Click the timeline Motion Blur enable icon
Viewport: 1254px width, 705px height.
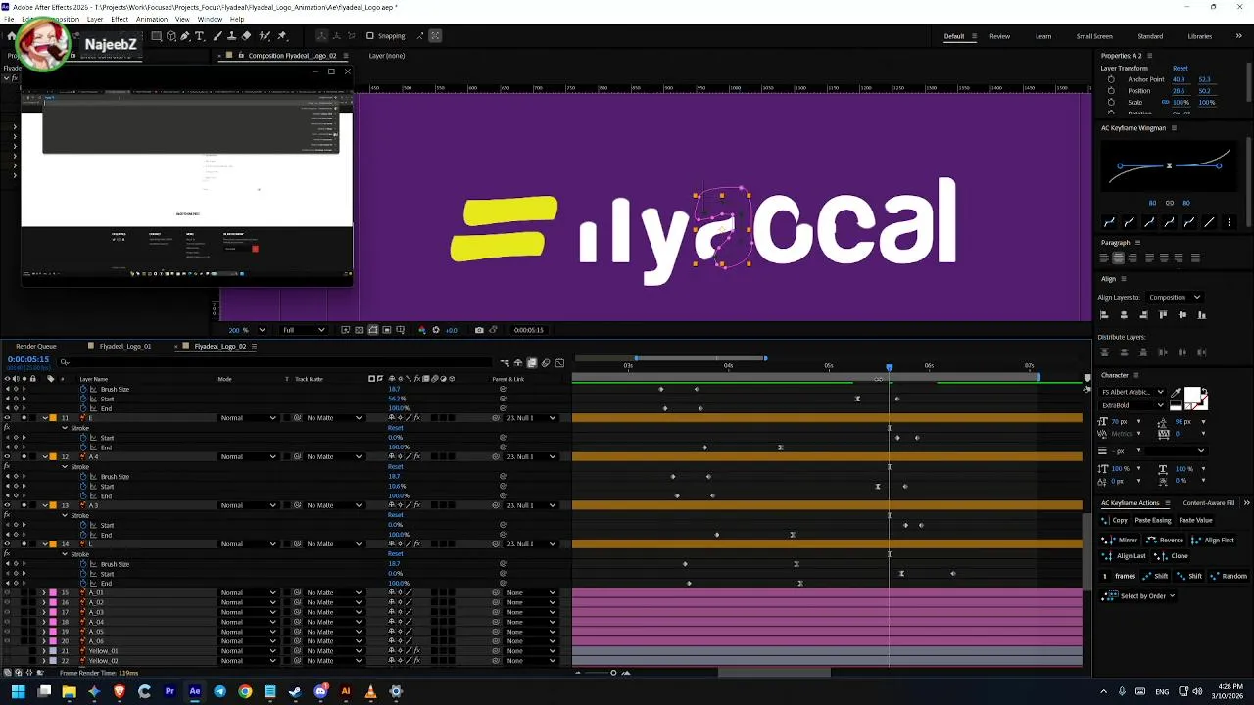coord(546,363)
